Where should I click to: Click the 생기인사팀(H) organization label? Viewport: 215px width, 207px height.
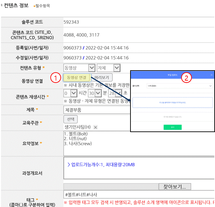coord(77,127)
